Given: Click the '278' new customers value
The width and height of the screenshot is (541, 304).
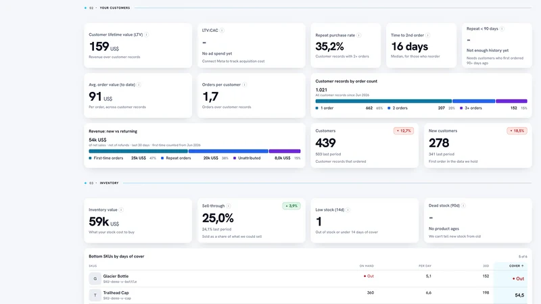Looking at the screenshot, I should (x=439, y=143).
